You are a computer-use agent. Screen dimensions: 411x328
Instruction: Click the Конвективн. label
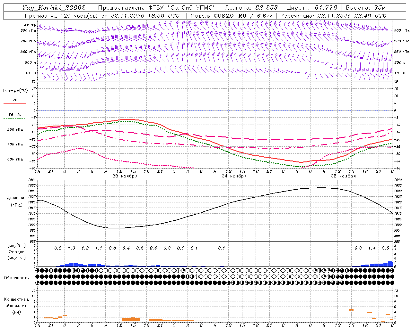point(16,299)
